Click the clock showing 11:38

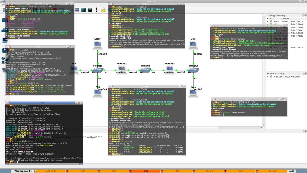tap(291, 170)
